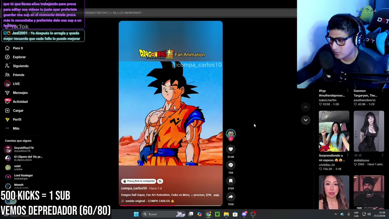Go to the previous video with up chevron
Screen dimensions: 389x219
306,107
